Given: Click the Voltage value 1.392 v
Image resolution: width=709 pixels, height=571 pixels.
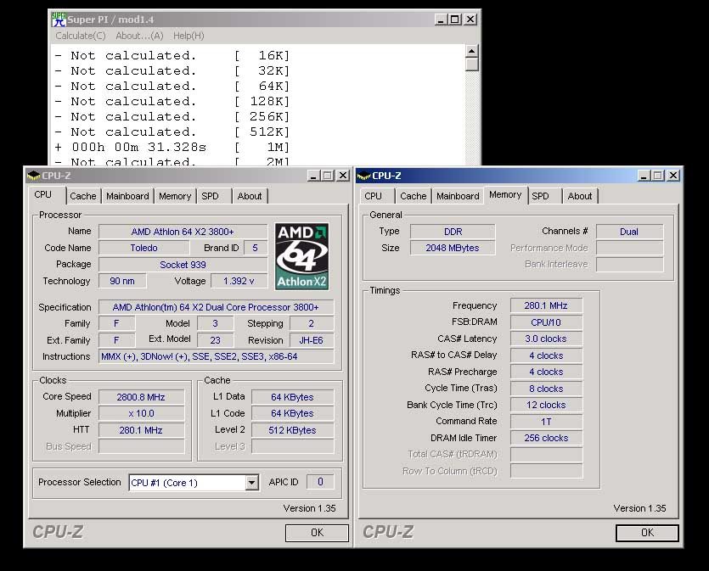Looking at the screenshot, I should click(239, 281).
